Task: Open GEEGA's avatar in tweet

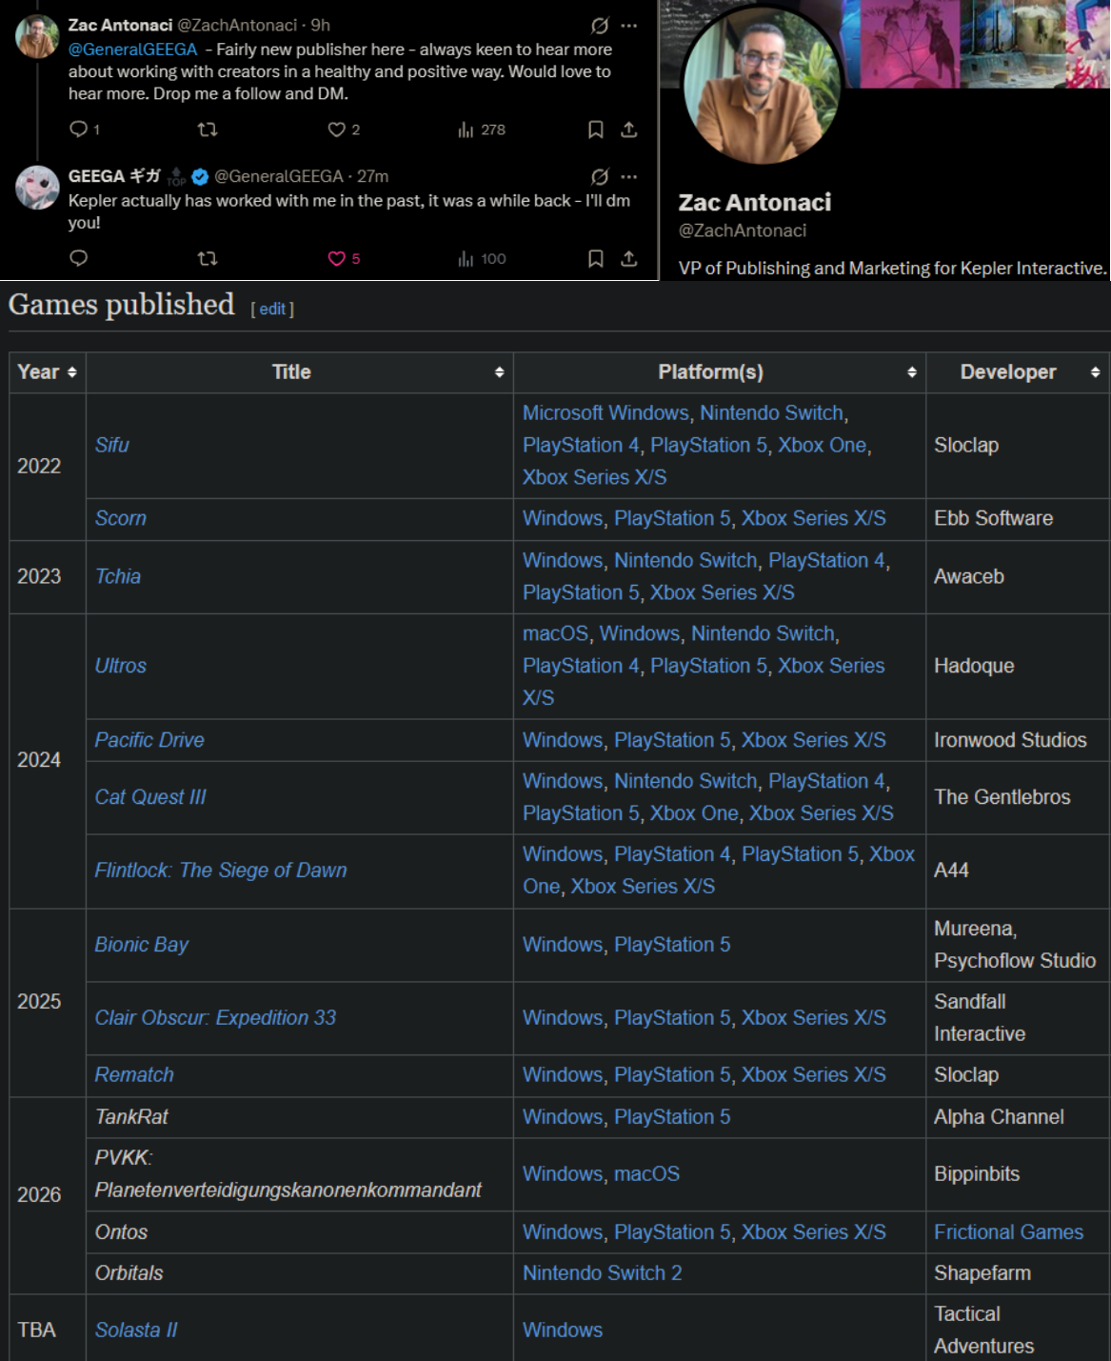Action: (37, 188)
